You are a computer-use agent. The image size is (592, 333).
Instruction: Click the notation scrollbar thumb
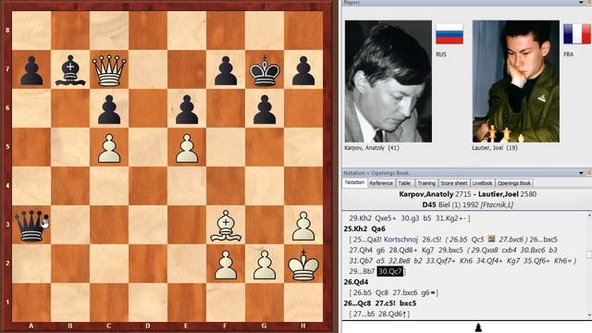(589, 254)
